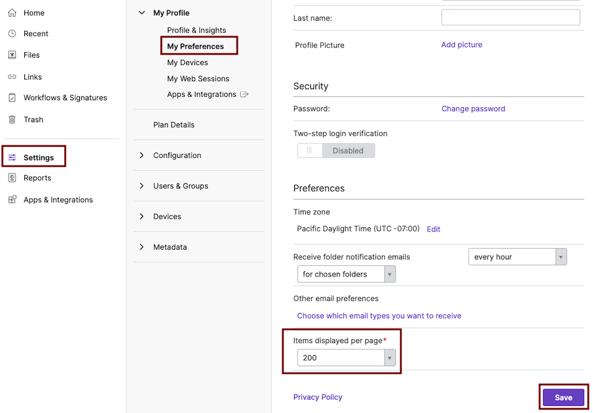
Task: Open the Change password link
Action: (x=473, y=109)
